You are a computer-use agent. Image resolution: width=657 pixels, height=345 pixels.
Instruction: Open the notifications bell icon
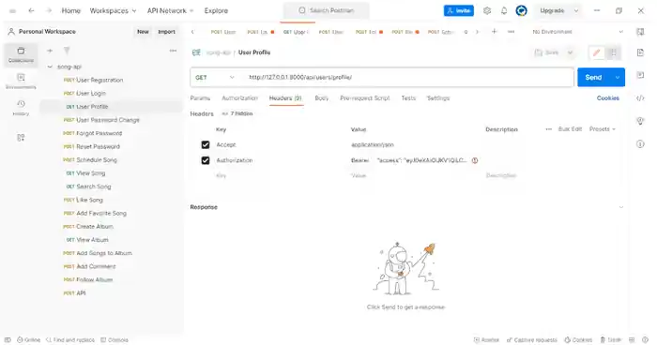504,10
